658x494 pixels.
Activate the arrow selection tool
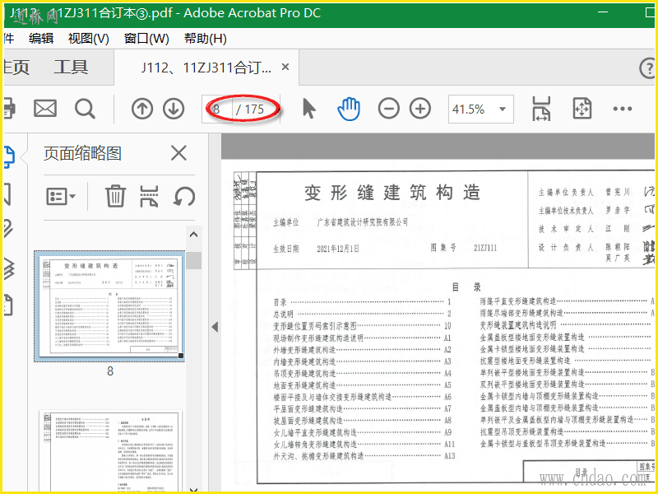coord(309,109)
